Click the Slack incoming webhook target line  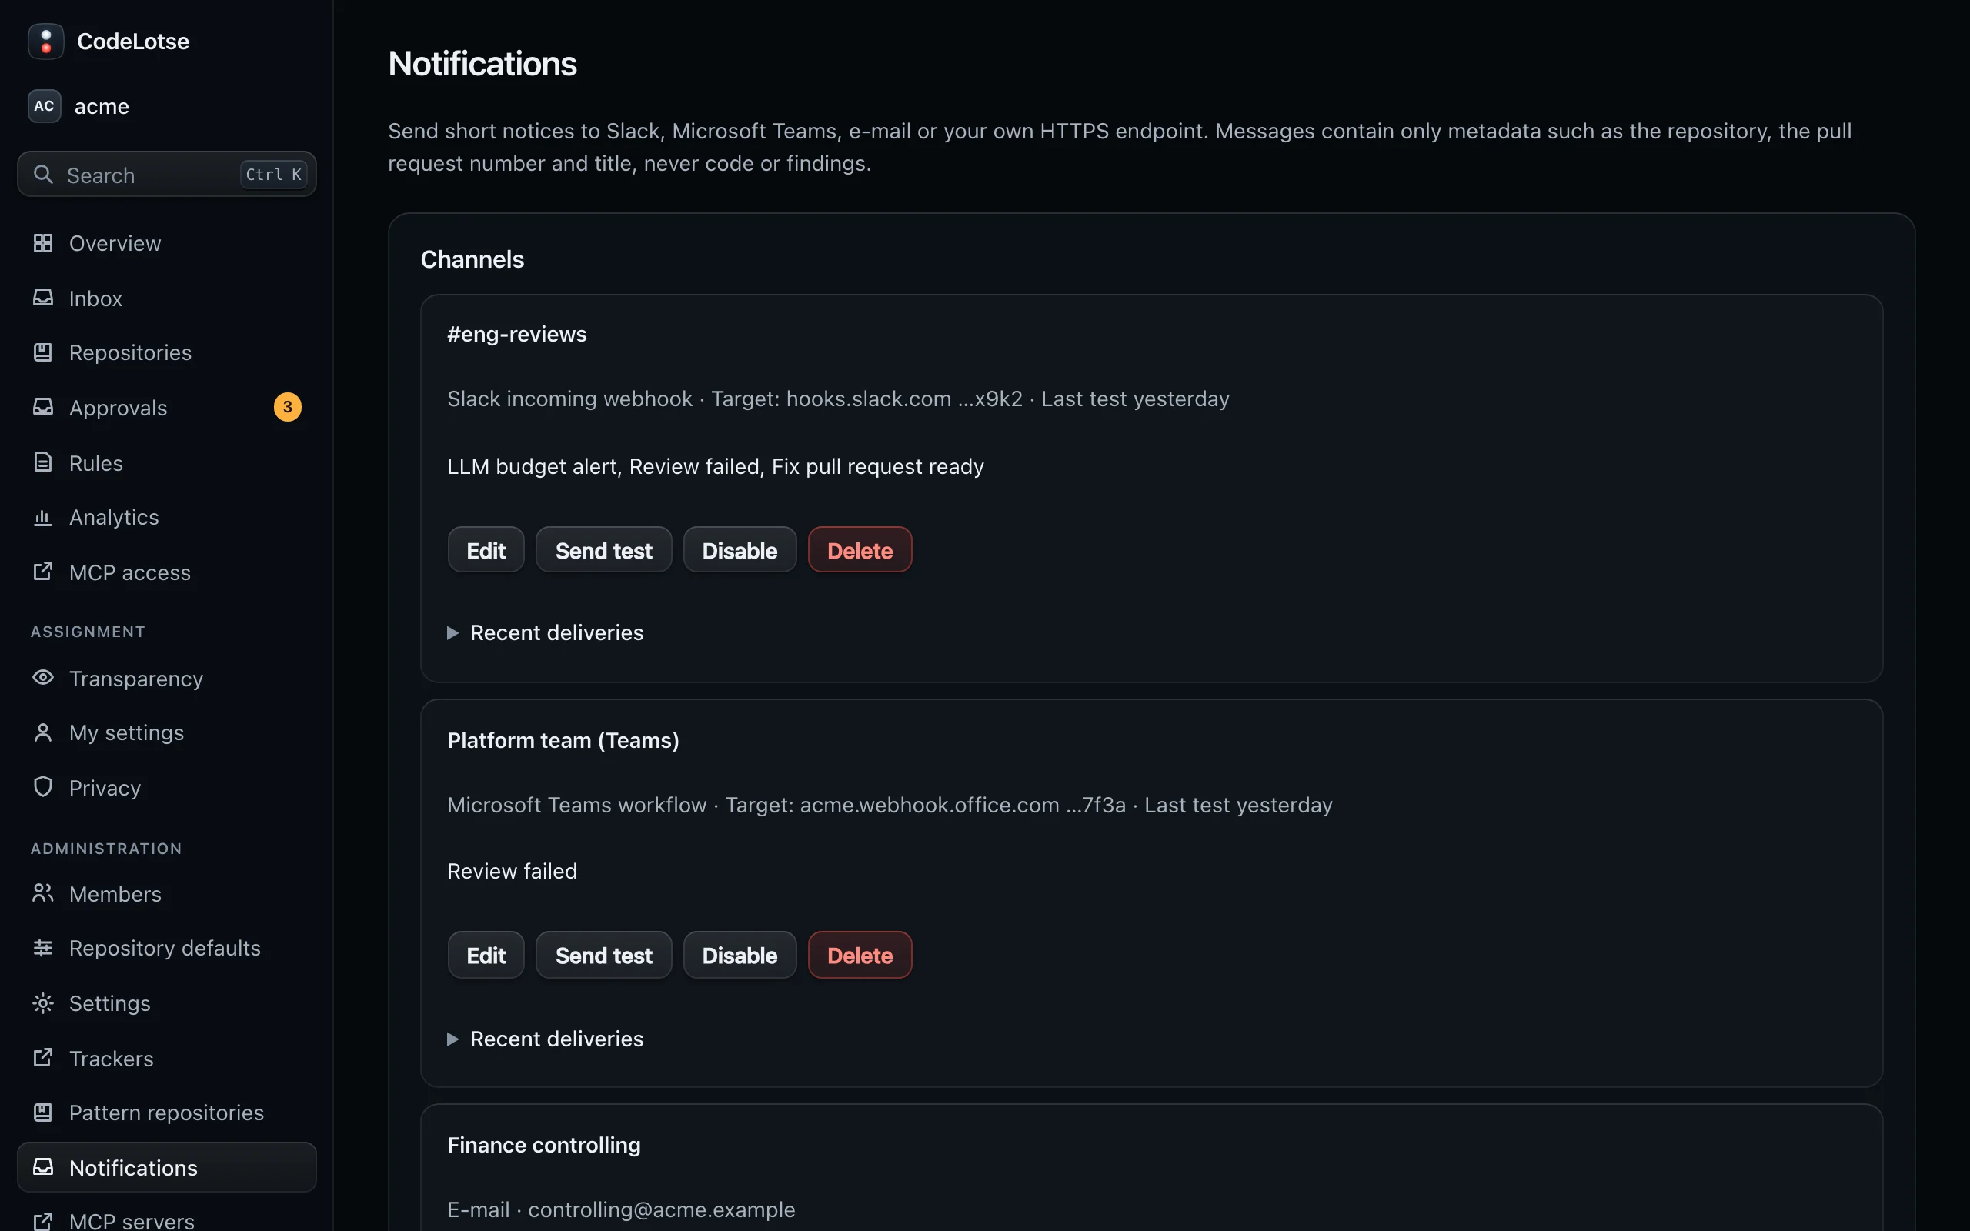839,399
